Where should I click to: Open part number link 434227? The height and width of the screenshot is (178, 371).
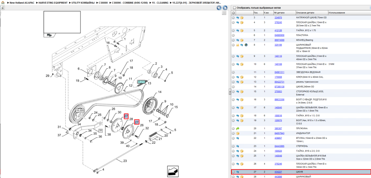[x=278, y=172]
